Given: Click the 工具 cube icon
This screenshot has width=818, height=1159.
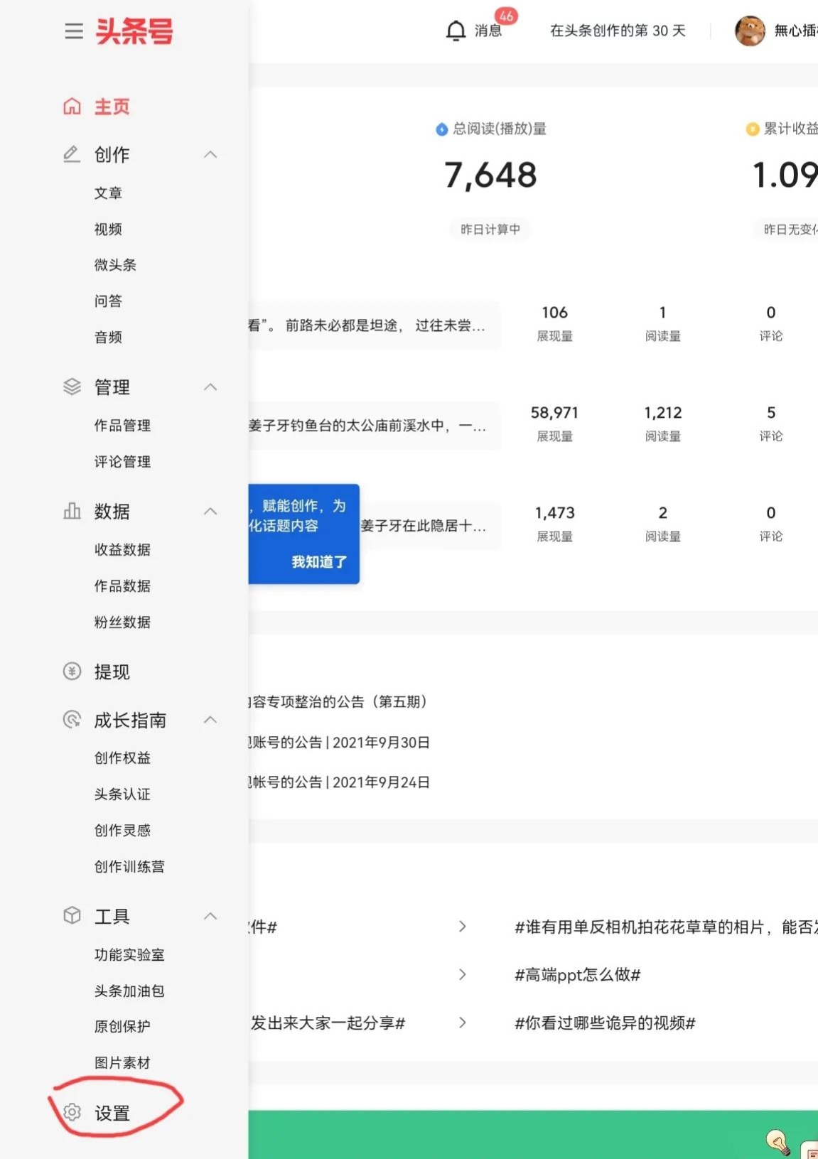Looking at the screenshot, I should (x=72, y=915).
